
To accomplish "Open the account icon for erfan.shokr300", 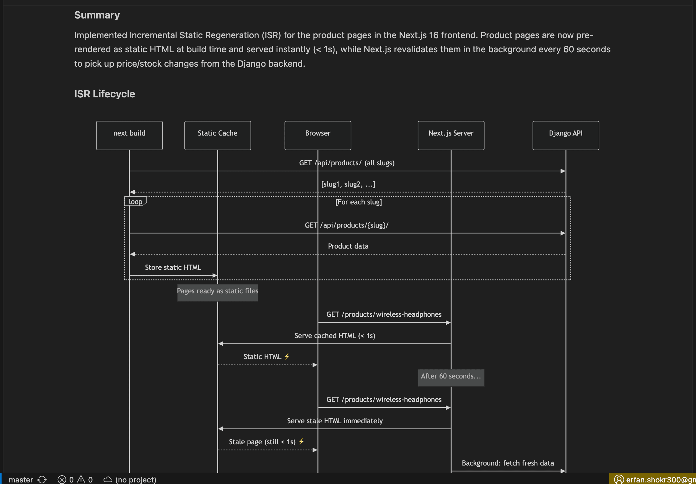I will point(619,479).
